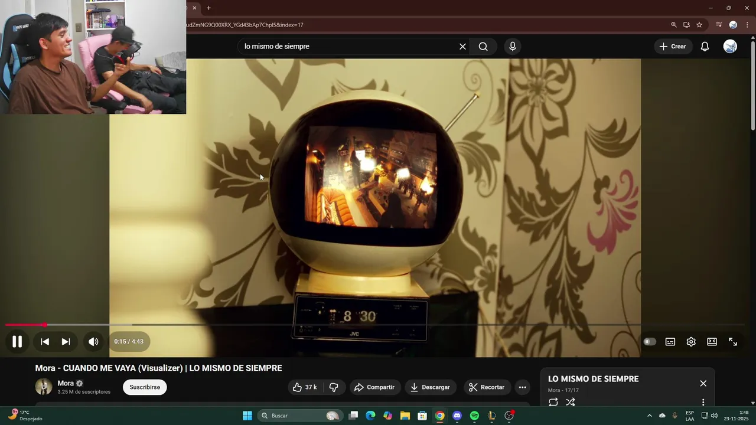Click the ESP LAA language indicator

[689, 416]
